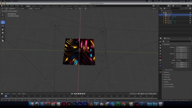Open the rotation Mode XYZ Euler dropdown
The height and width of the screenshot is (108, 192).
coord(181,60)
